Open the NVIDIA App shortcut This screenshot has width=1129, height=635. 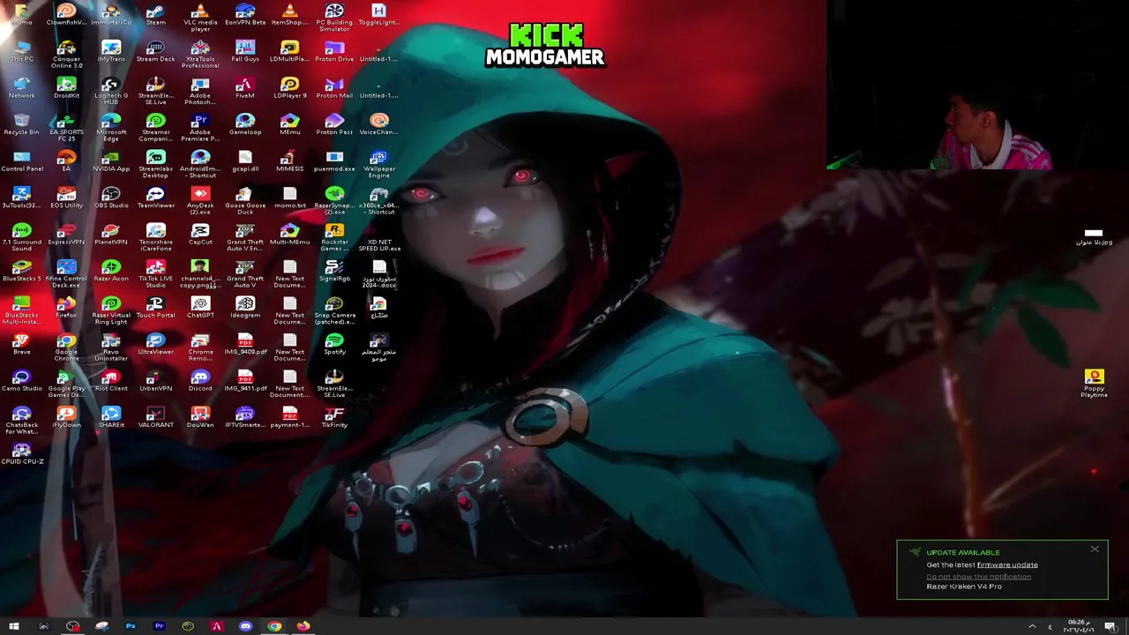[111, 161]
